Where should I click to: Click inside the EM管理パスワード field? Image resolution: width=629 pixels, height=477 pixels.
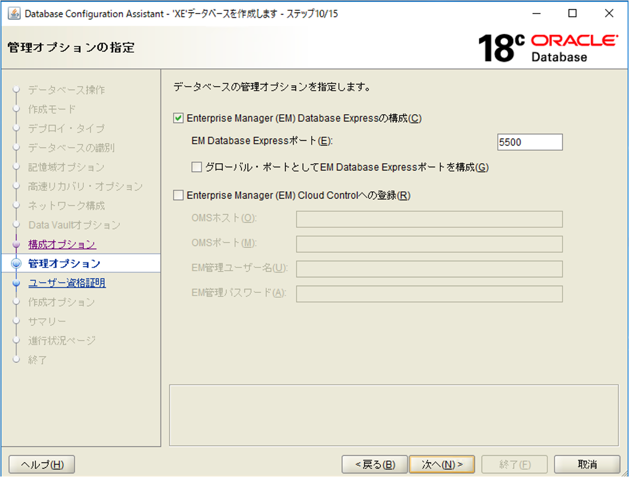click(x=429, y=294)
